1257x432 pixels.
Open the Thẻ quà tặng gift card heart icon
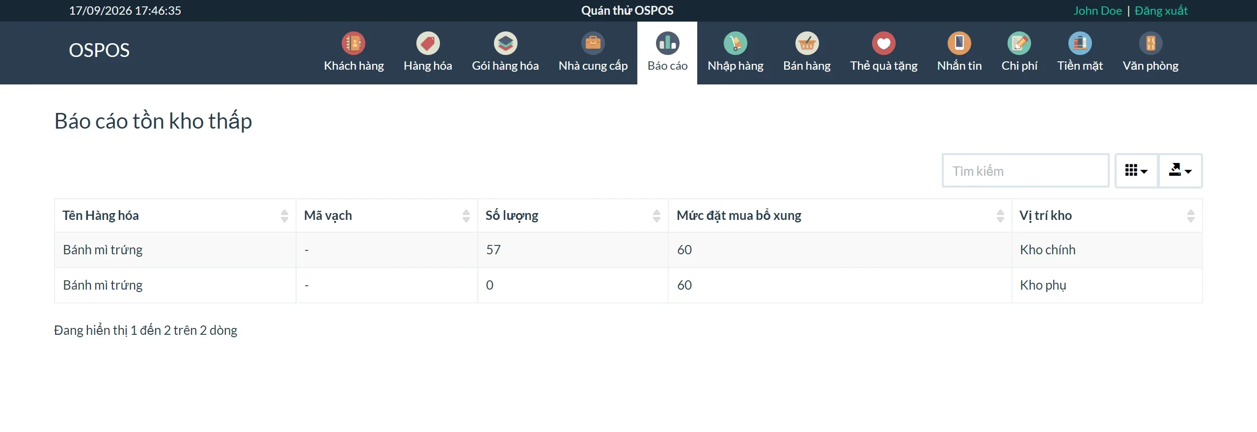pyautogui.click(x=884, y=43)
